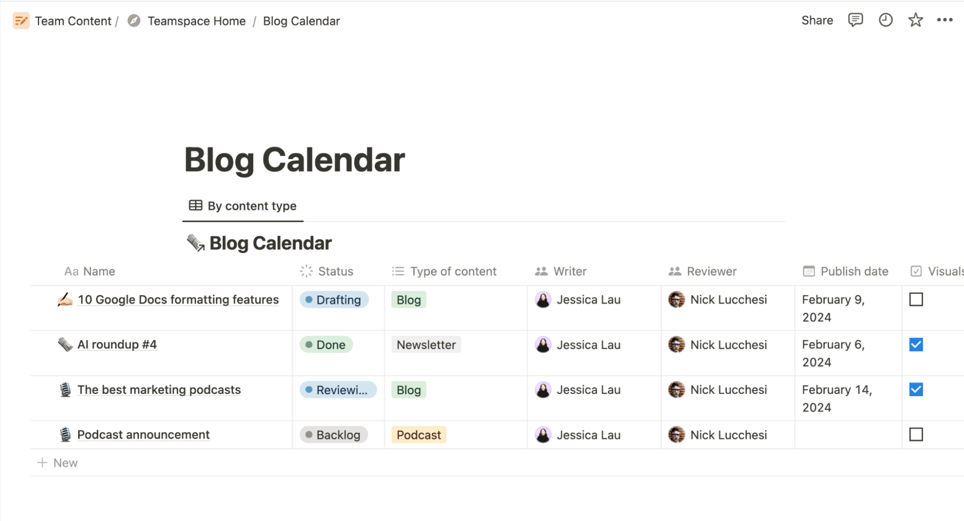Image resolution: width=964 pixels, height=521 pixels.
Task: Click the history/clock icon
Action: (885, 21)
